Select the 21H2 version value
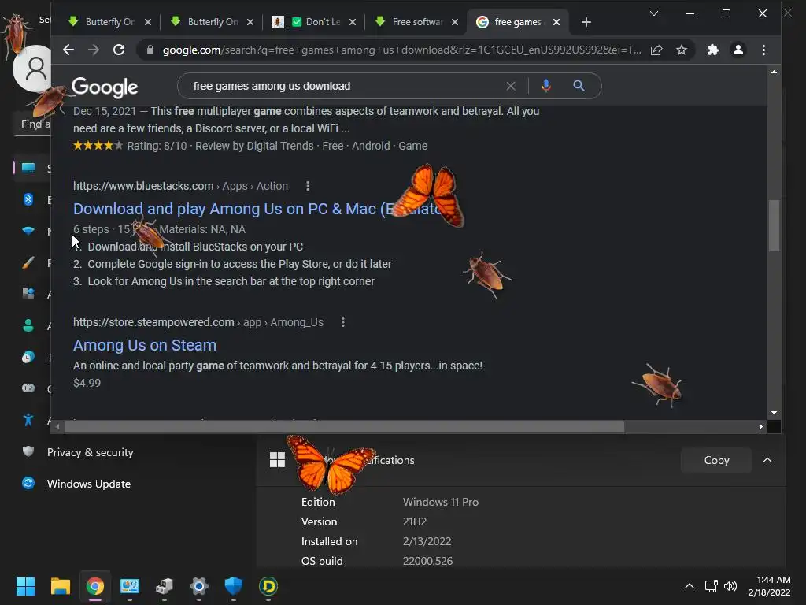This screenshot has height=605, width=806. click(x=415, y=521)
